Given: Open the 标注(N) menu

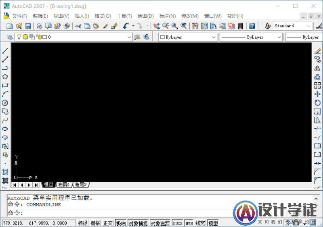Looking at the screenshot, I should [167, 16].
